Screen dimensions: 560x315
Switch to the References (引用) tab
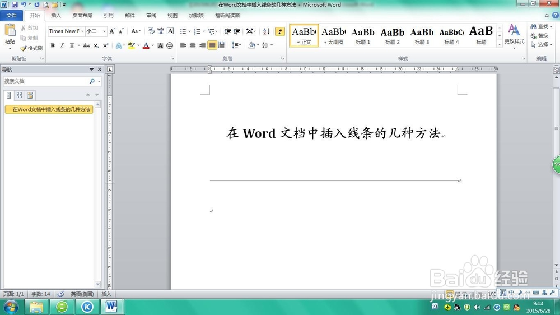point(108,15)
